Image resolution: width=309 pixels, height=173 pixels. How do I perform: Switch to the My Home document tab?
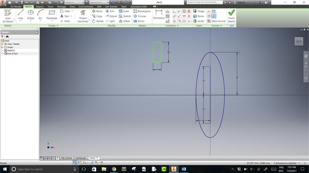point(66,158)
